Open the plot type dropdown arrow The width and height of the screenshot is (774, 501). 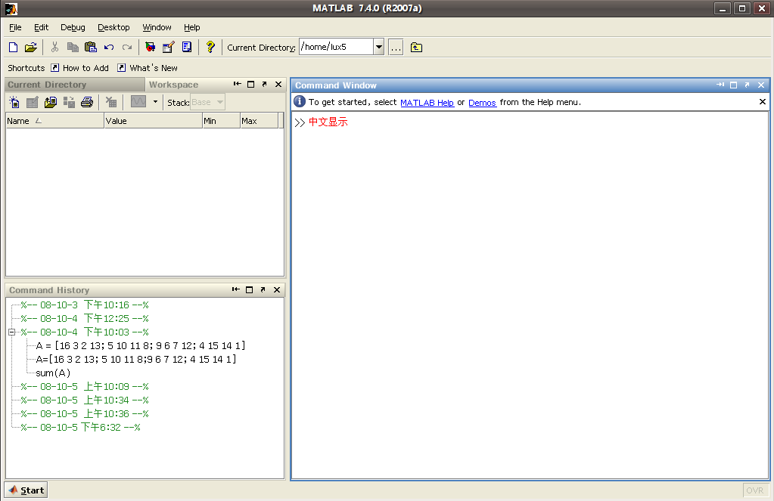point(155,101)
